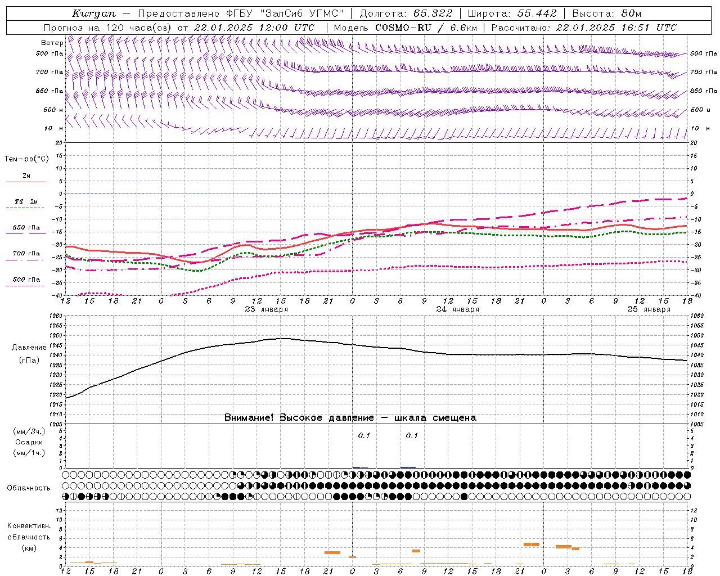The width and height of the screenshot is (720, 576).
Task: Click the elevation label 'Высота: 80м'
Action: pos(606,13)
